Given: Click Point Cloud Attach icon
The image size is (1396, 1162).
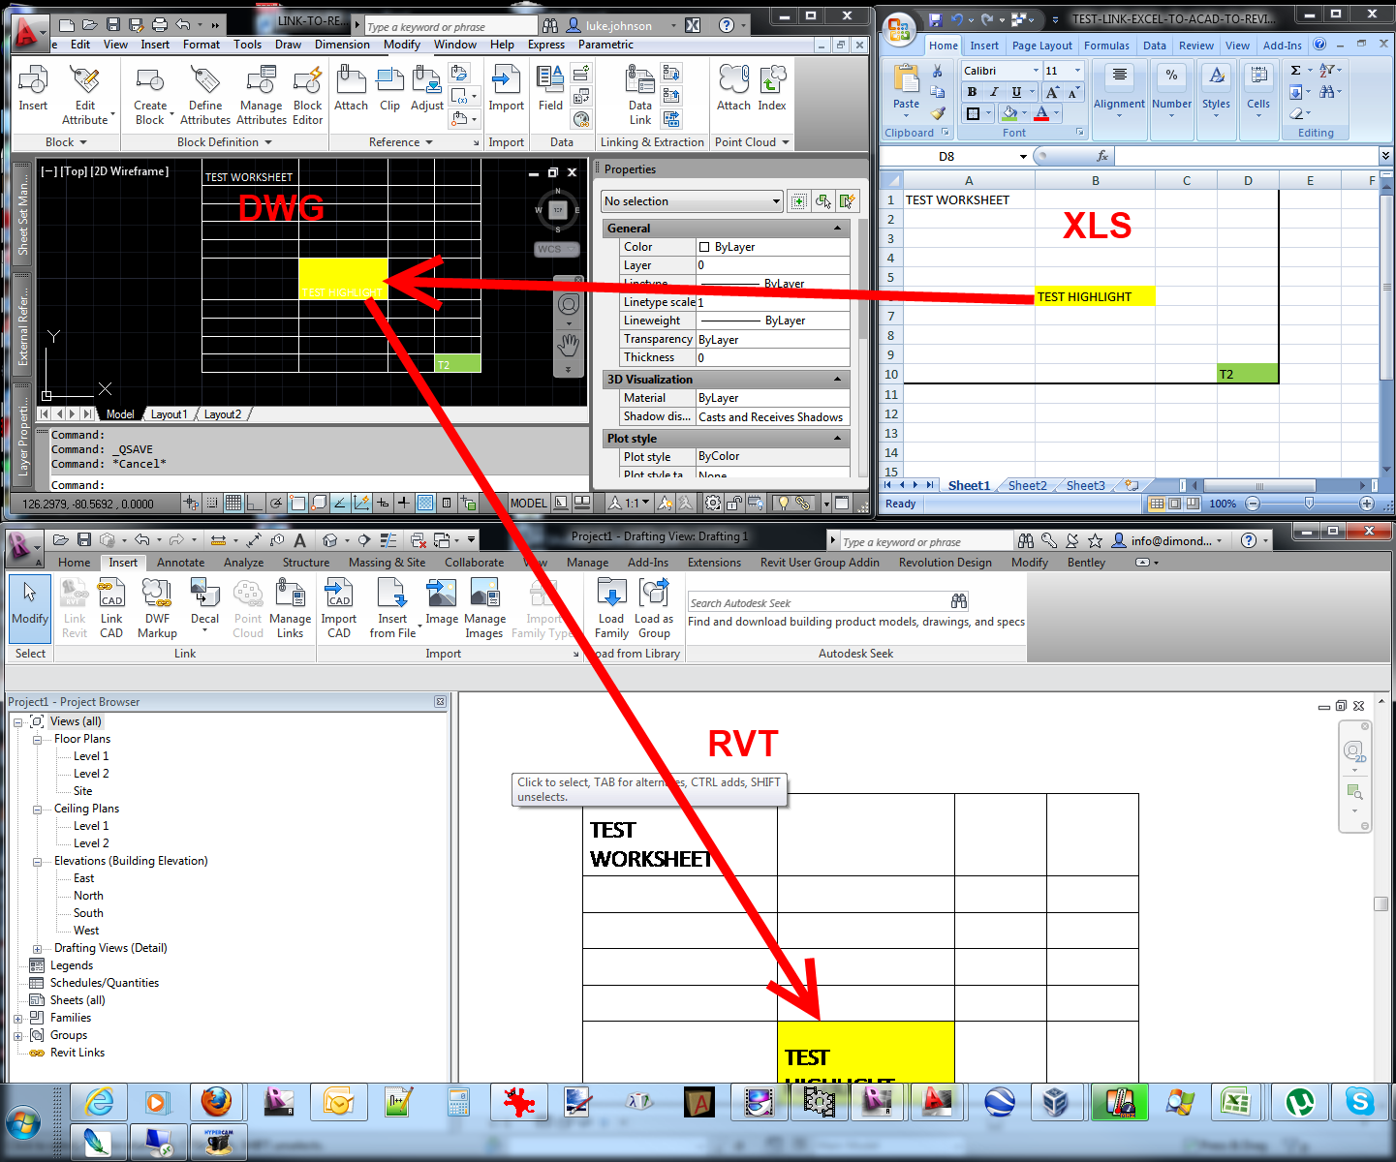Looking at the screenshot, I should pos(733,89).
